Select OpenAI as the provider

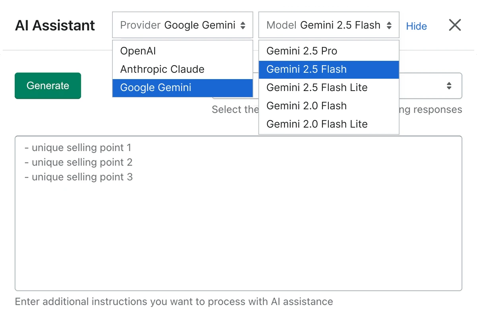point(138,51)
